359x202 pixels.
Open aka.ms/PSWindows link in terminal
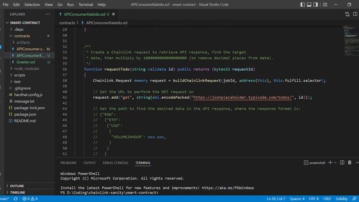(228, 188)
